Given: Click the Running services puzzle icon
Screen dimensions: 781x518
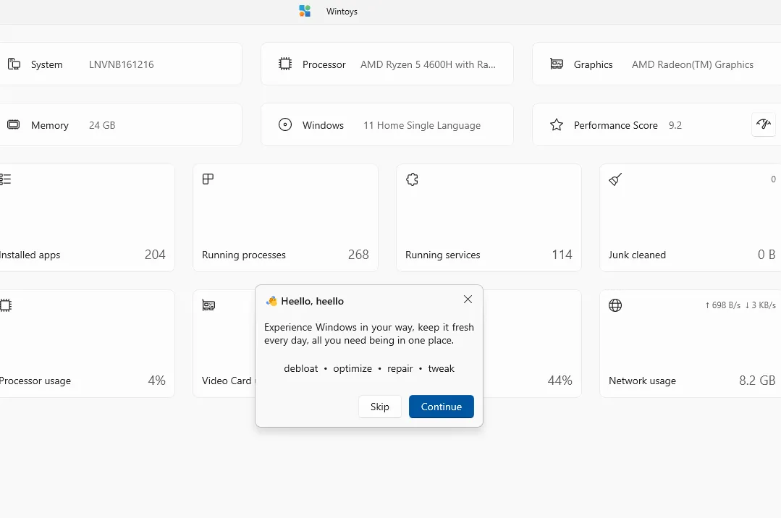Looking at the screenshot, I should pyautogui.click(x=412, y=179).
